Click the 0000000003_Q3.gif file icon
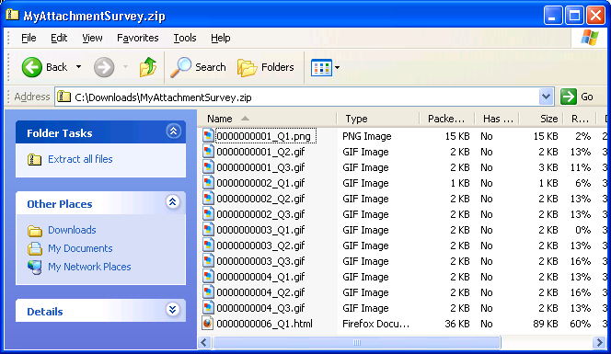Screen dimensions: 611x354 coord(208,261)
